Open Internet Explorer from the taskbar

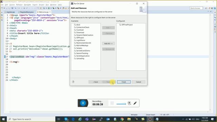click(x=80, y=119)
